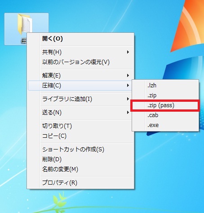204x213 pixels.
Task: Click the 解凍(E) menu item label
Action: (x=51, y=76)
